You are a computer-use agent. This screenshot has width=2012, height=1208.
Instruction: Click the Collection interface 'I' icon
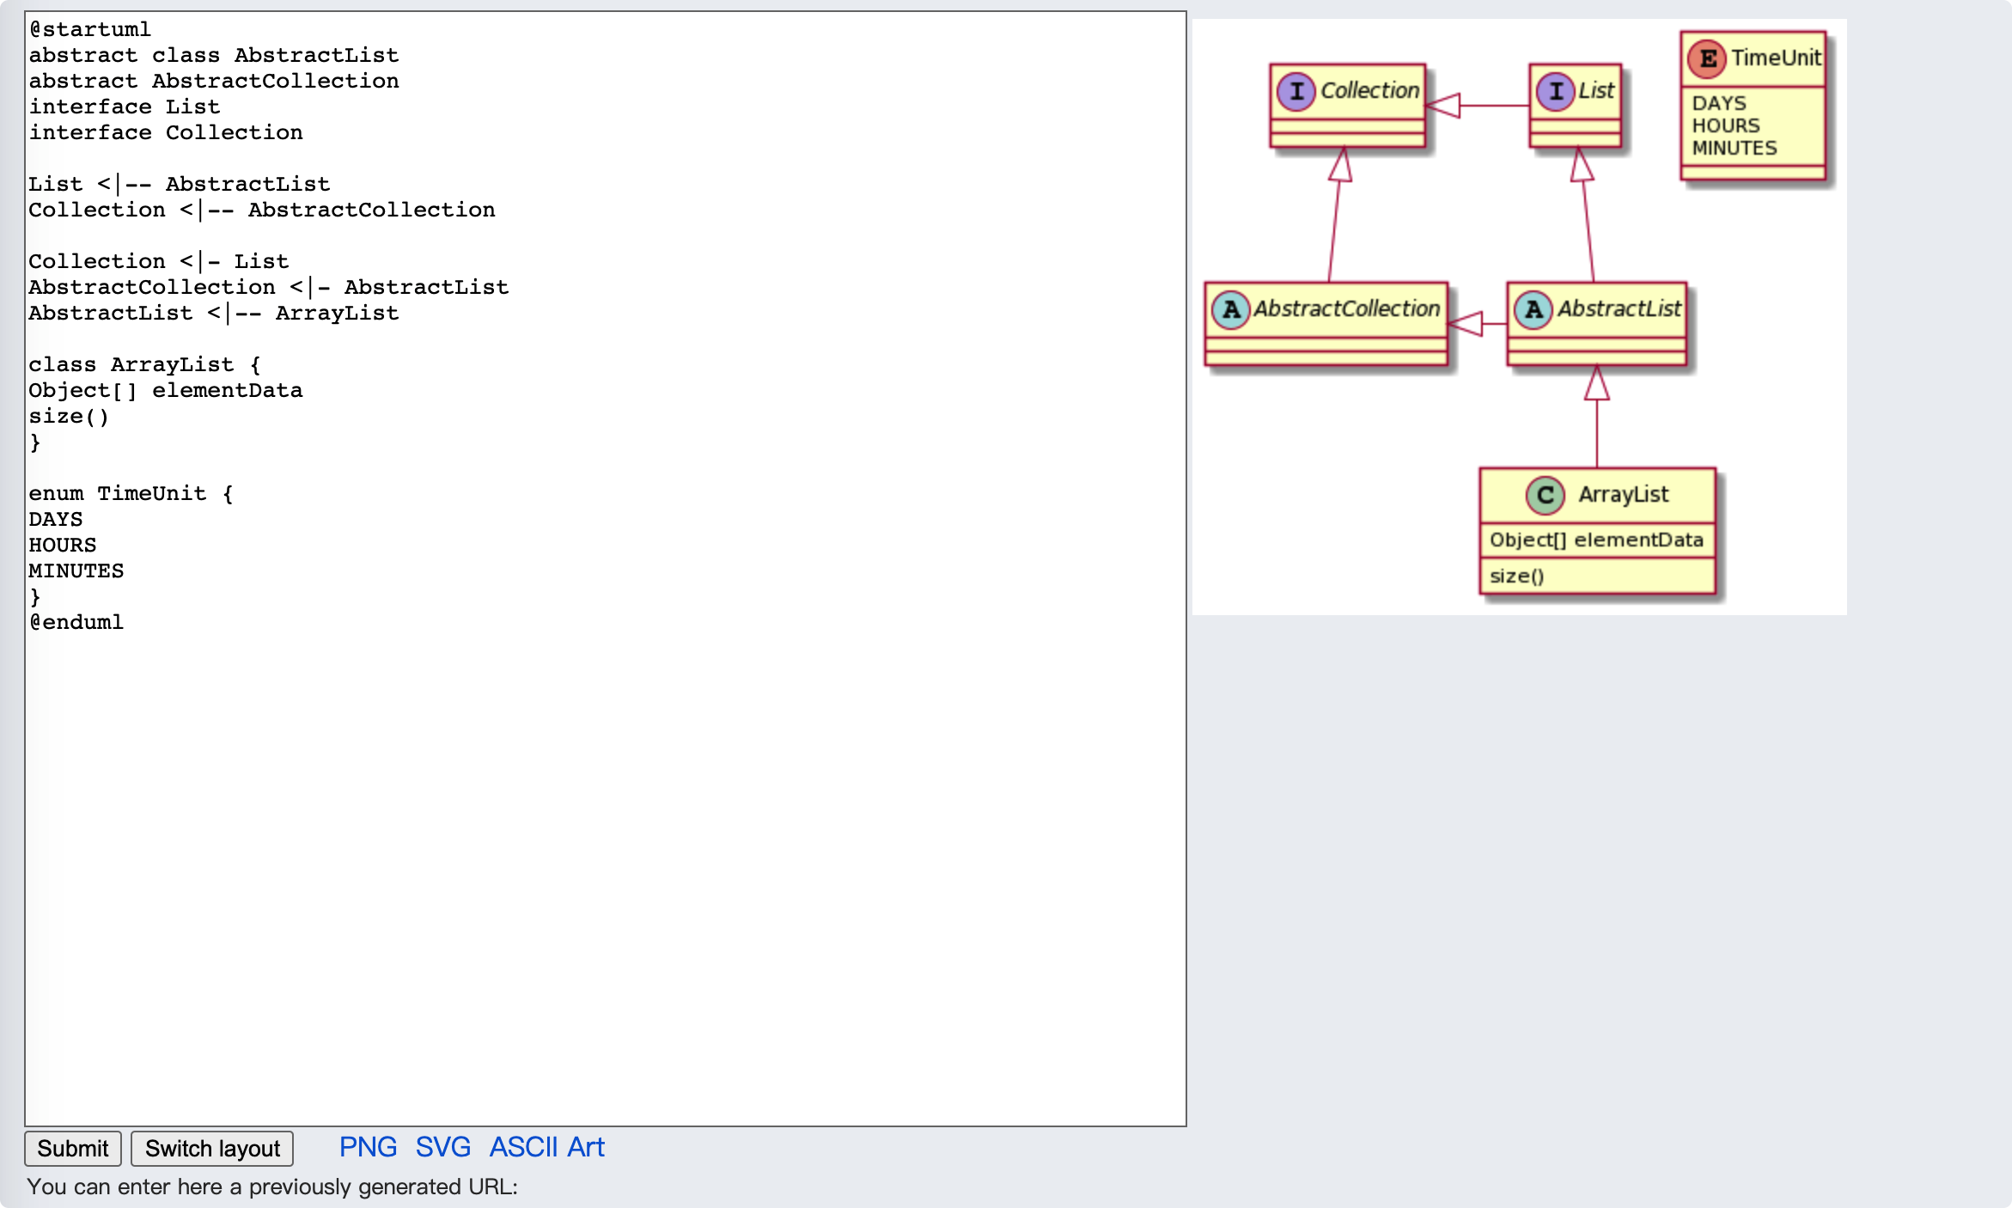coord(1296,91)
